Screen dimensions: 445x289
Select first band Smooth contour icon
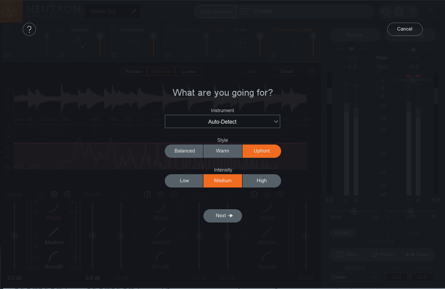pos(53,257)
